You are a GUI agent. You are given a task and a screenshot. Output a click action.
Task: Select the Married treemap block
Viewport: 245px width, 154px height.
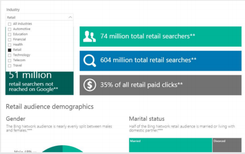point(170,145)
